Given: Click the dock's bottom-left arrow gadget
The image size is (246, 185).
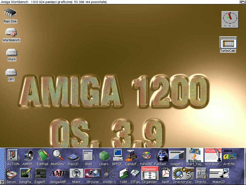Looking at the screenshot, I should [2, 183].
